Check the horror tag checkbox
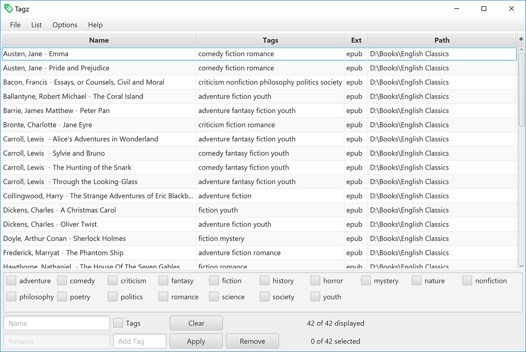 click(316, 280)
